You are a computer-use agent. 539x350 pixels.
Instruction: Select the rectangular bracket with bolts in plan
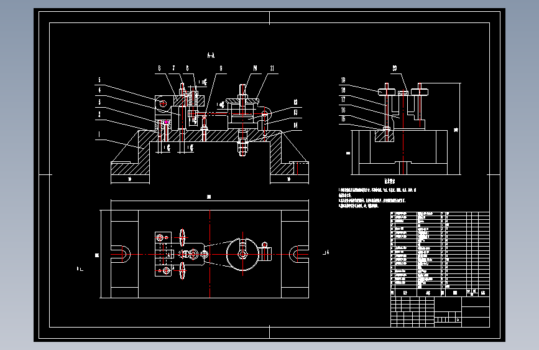(163, 254)
